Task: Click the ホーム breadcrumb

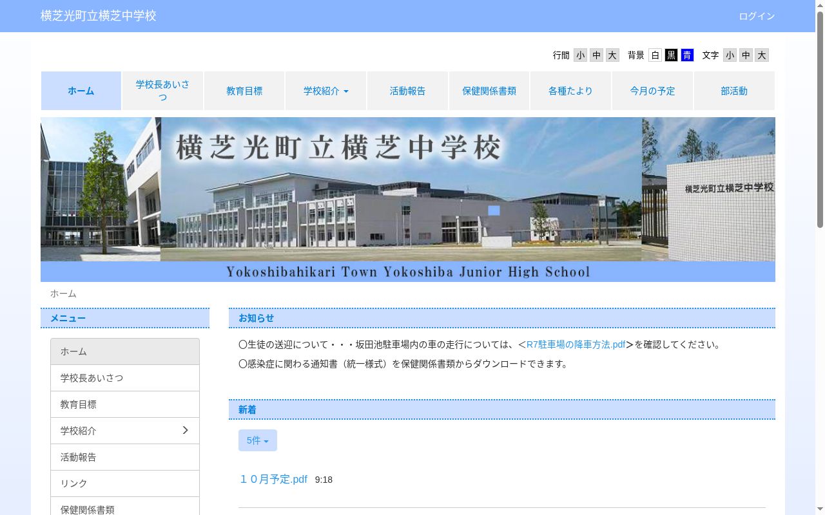Action: pyautogui.click(x=63, y=294)
